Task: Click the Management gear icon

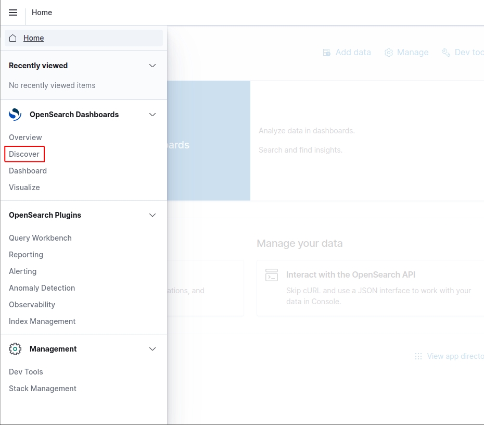Action: [x=15, y=349]
